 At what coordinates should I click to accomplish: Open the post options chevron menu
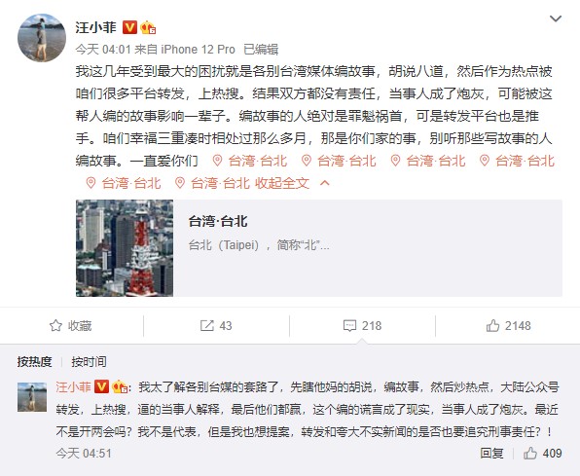pyautogui.click(x=556, y=18)
